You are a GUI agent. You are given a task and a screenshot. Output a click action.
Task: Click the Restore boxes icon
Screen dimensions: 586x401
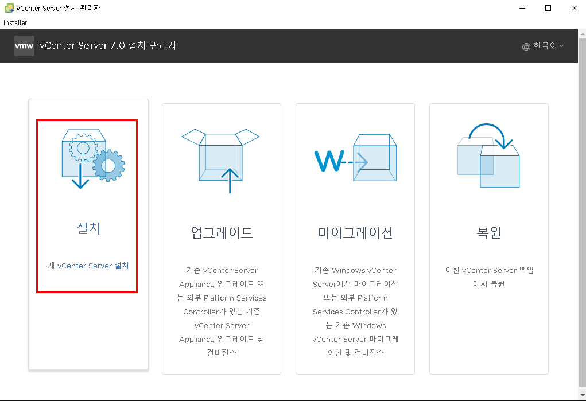click(x=488, y=155)
